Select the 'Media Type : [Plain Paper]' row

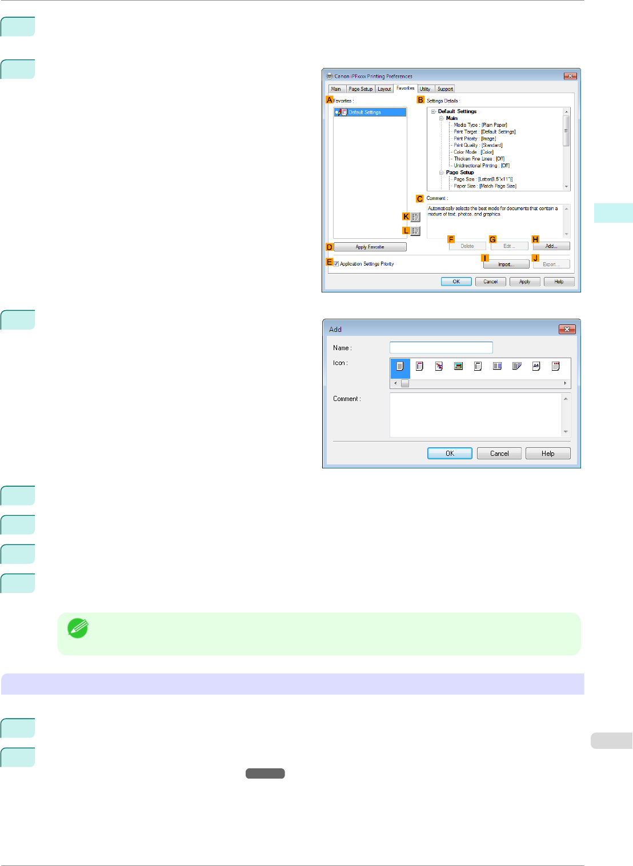tap(480, 125)
